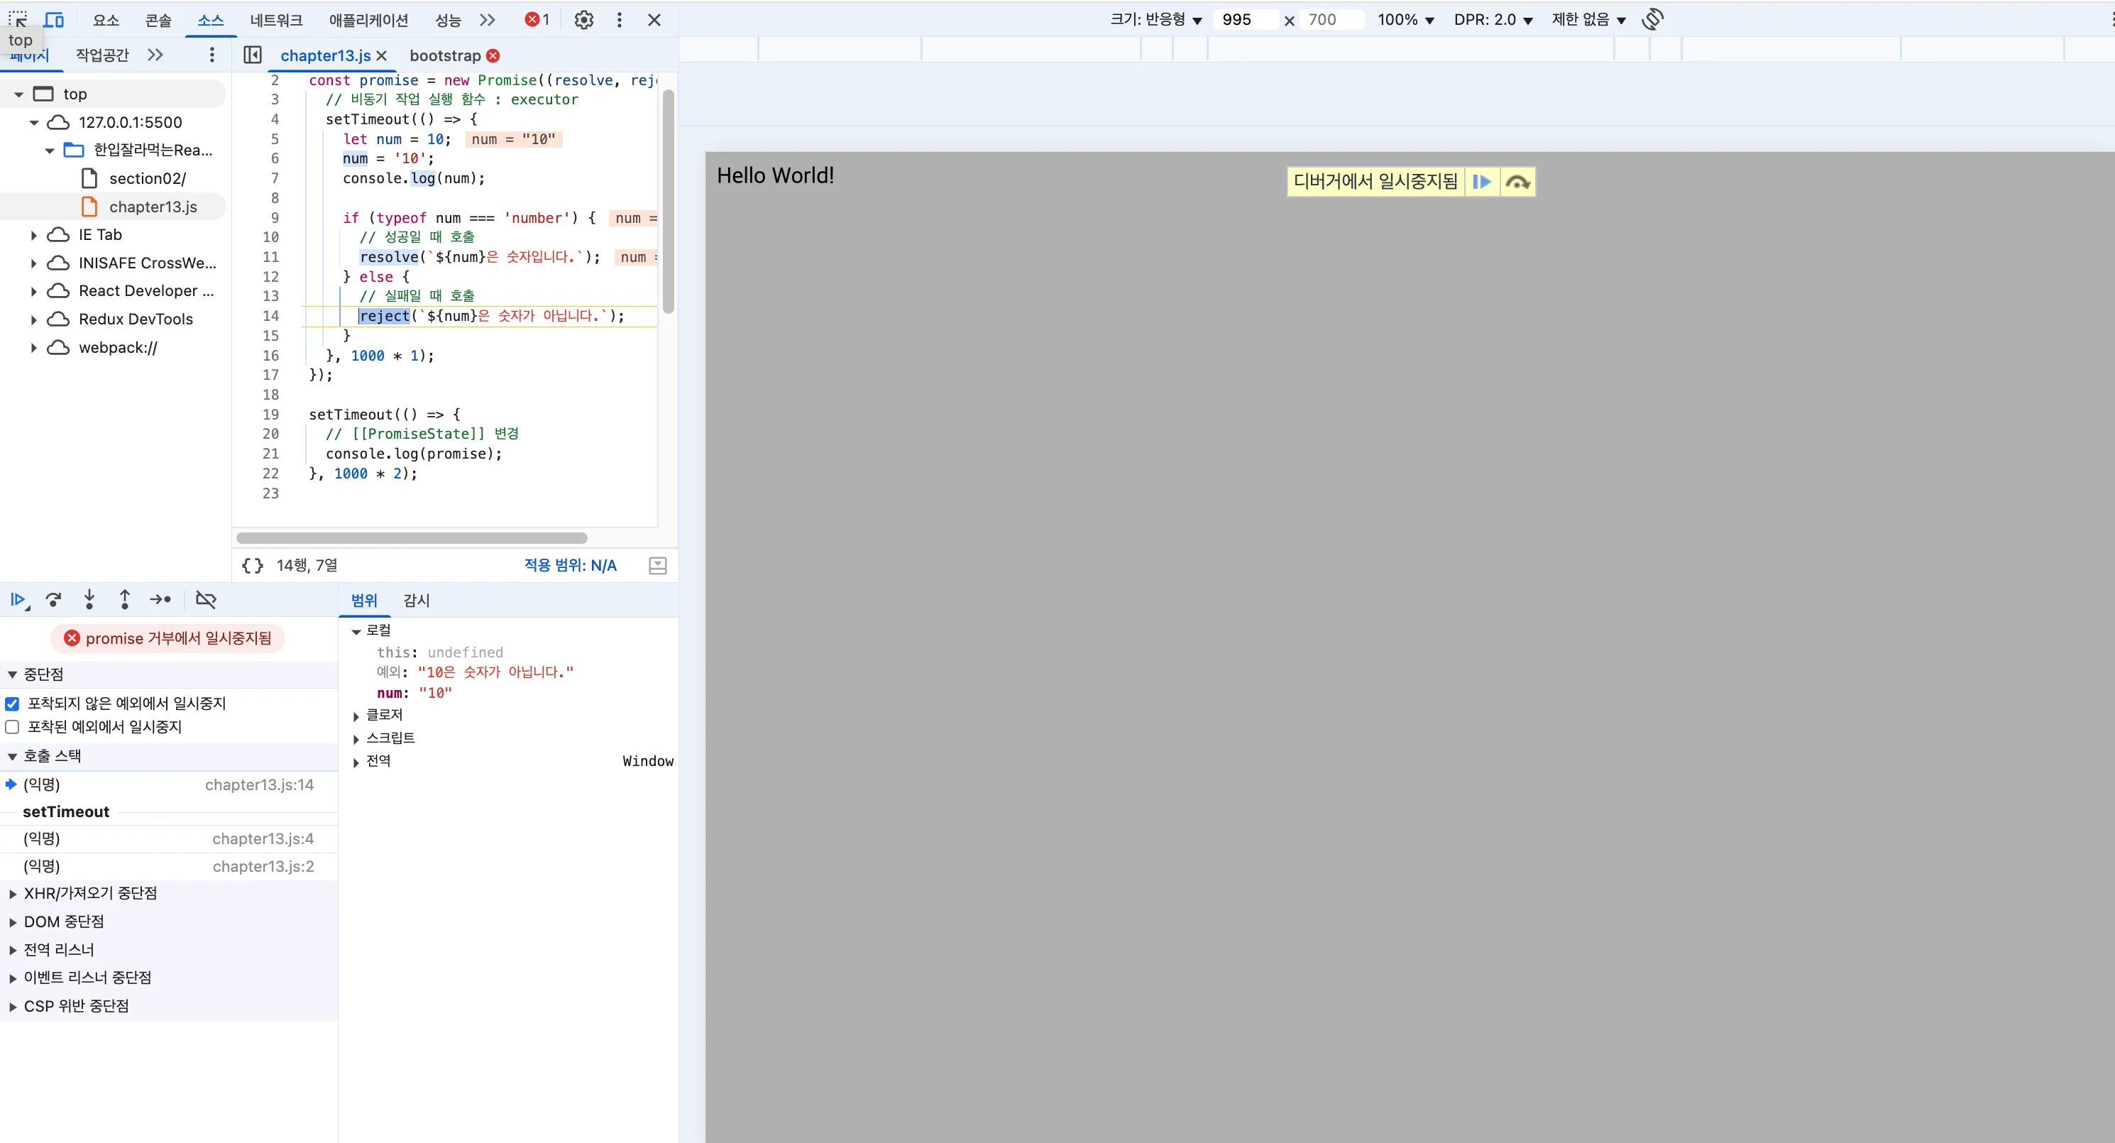Switch to the 네트워크 tab
This screenshot has width=2115, height=1143.
click(276, 20)
